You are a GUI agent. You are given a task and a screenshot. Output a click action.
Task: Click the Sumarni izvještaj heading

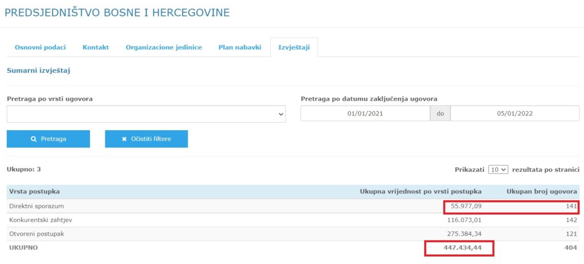(38, 71)
